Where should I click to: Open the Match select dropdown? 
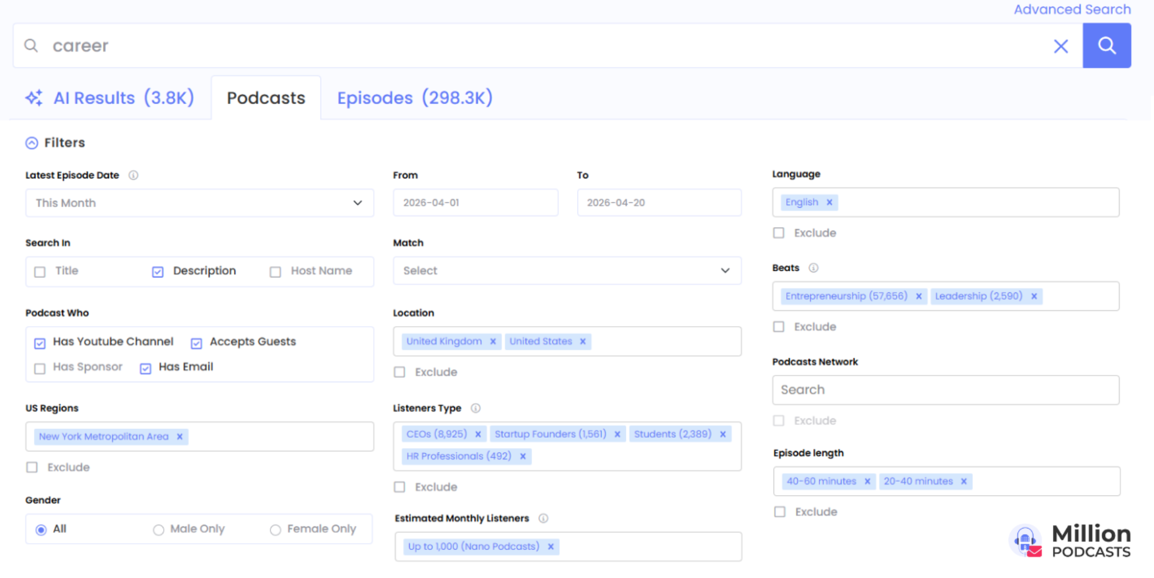coord(567,271)
